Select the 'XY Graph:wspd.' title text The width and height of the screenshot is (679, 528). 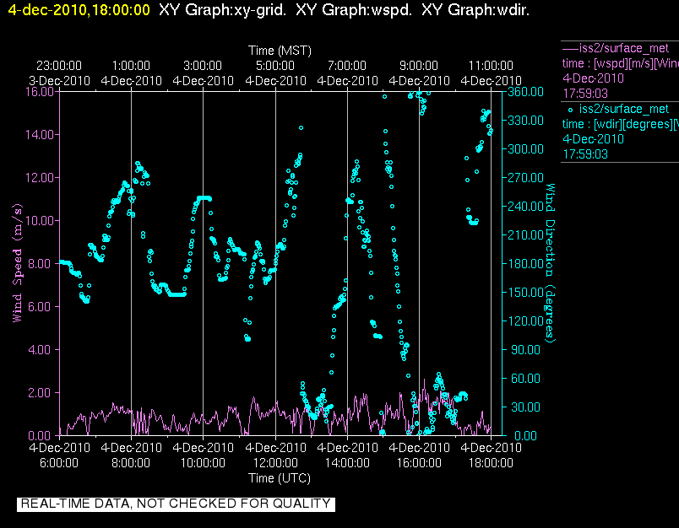(x=354, y=10)
